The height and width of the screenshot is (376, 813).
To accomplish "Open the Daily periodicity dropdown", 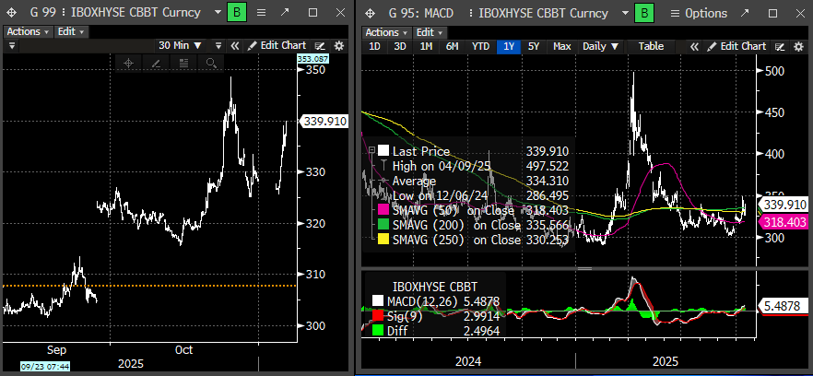I will click(x=600, y=46).
